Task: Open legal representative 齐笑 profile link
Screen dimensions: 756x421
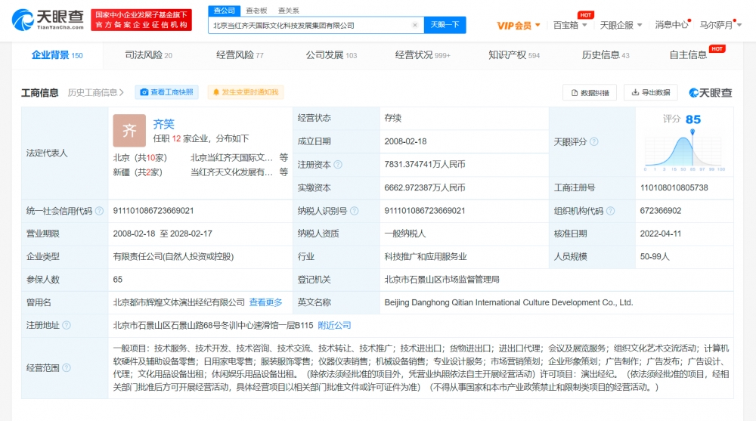Action: click(x=163, y=124)
